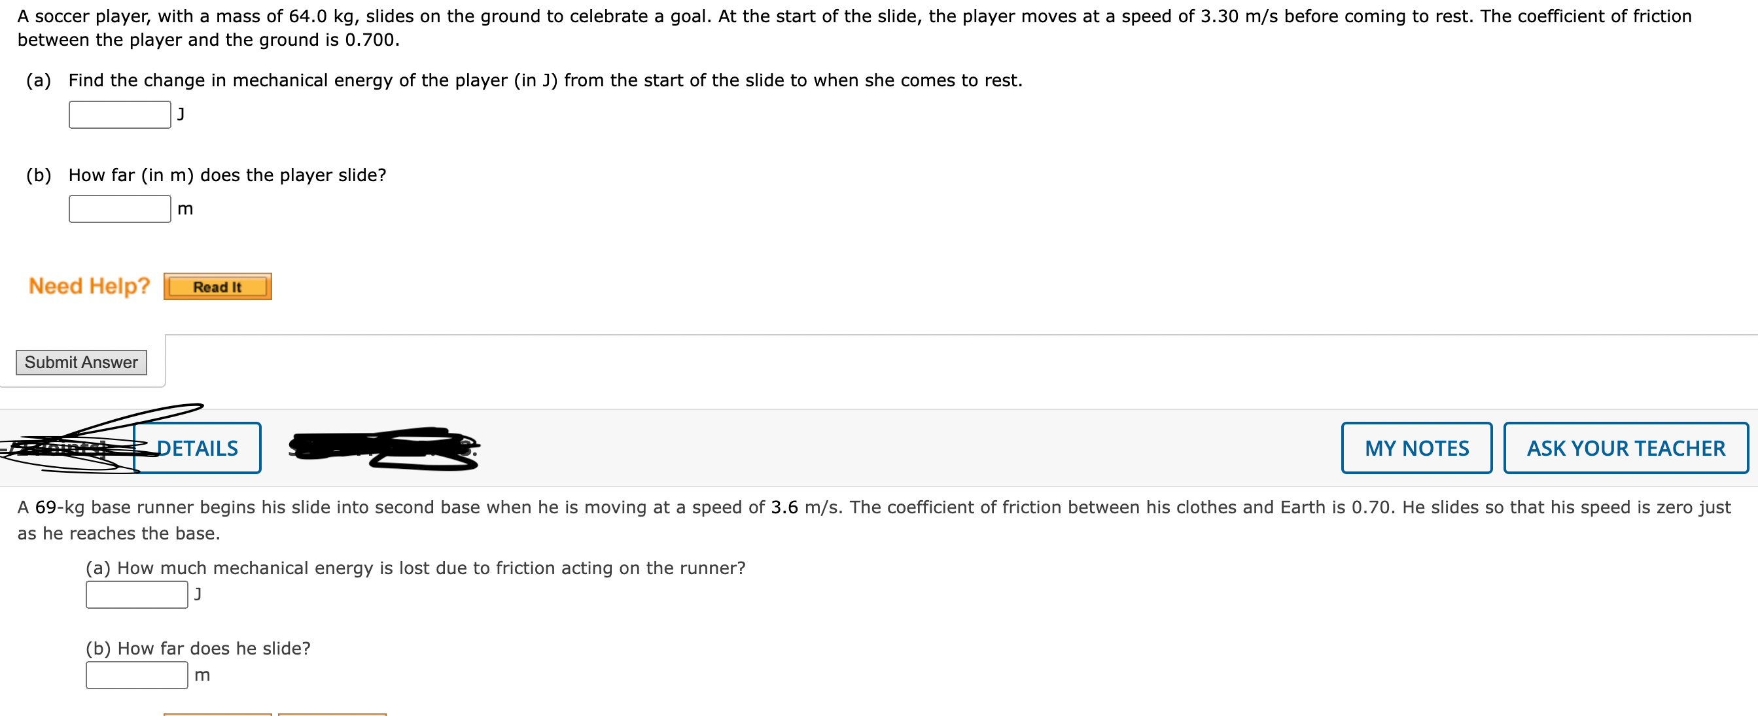The height and width of the screenshot is (716, 1758).
Task: Click Submit Answer for the soccer player problem
Action: 81,362
